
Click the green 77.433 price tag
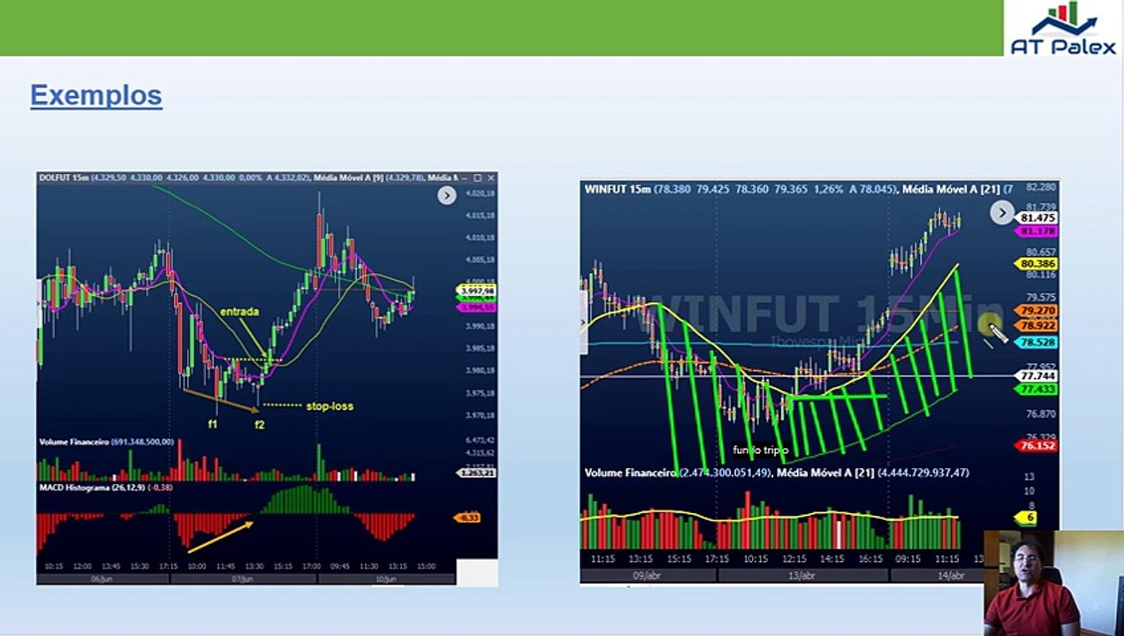coord(1037,389)
